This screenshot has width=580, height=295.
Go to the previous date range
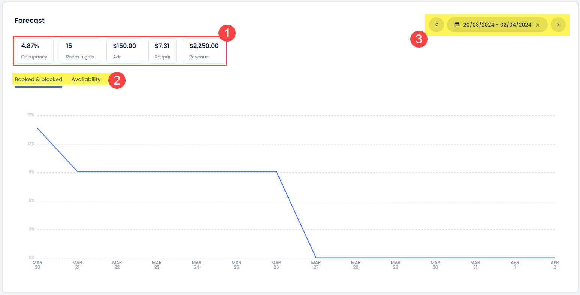[436, 25]
